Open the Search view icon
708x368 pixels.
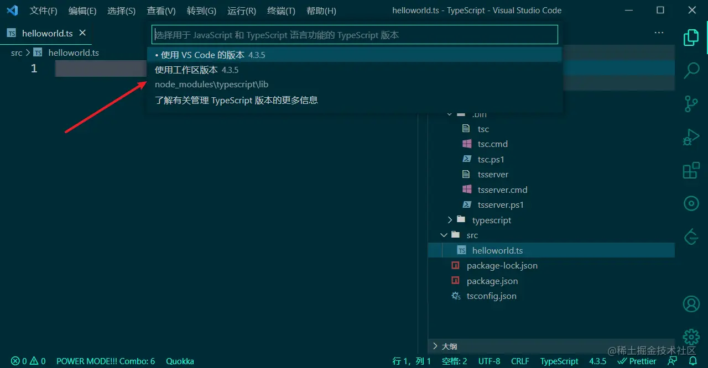(x=691, y=70)
